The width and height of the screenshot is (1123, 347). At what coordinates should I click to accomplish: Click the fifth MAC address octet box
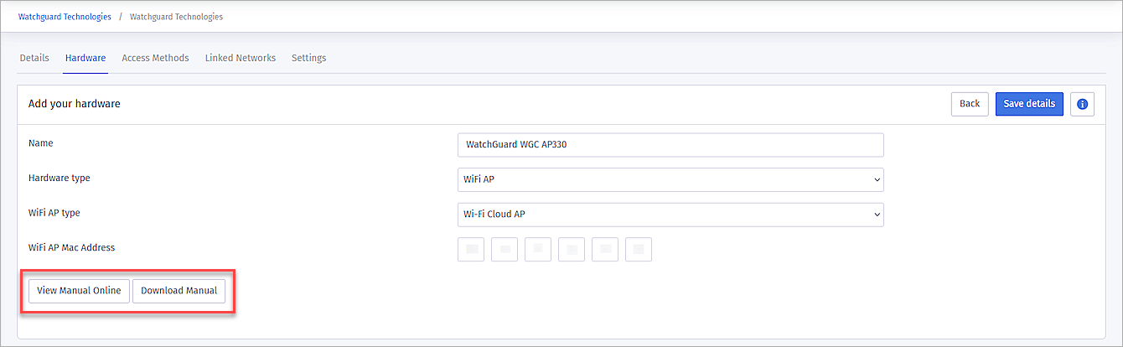coord(605,249)
